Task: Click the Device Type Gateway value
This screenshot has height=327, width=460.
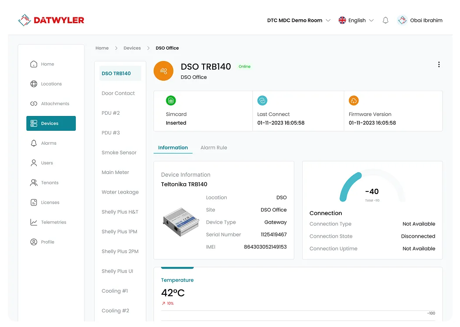Action: click(x=276, y=222)
